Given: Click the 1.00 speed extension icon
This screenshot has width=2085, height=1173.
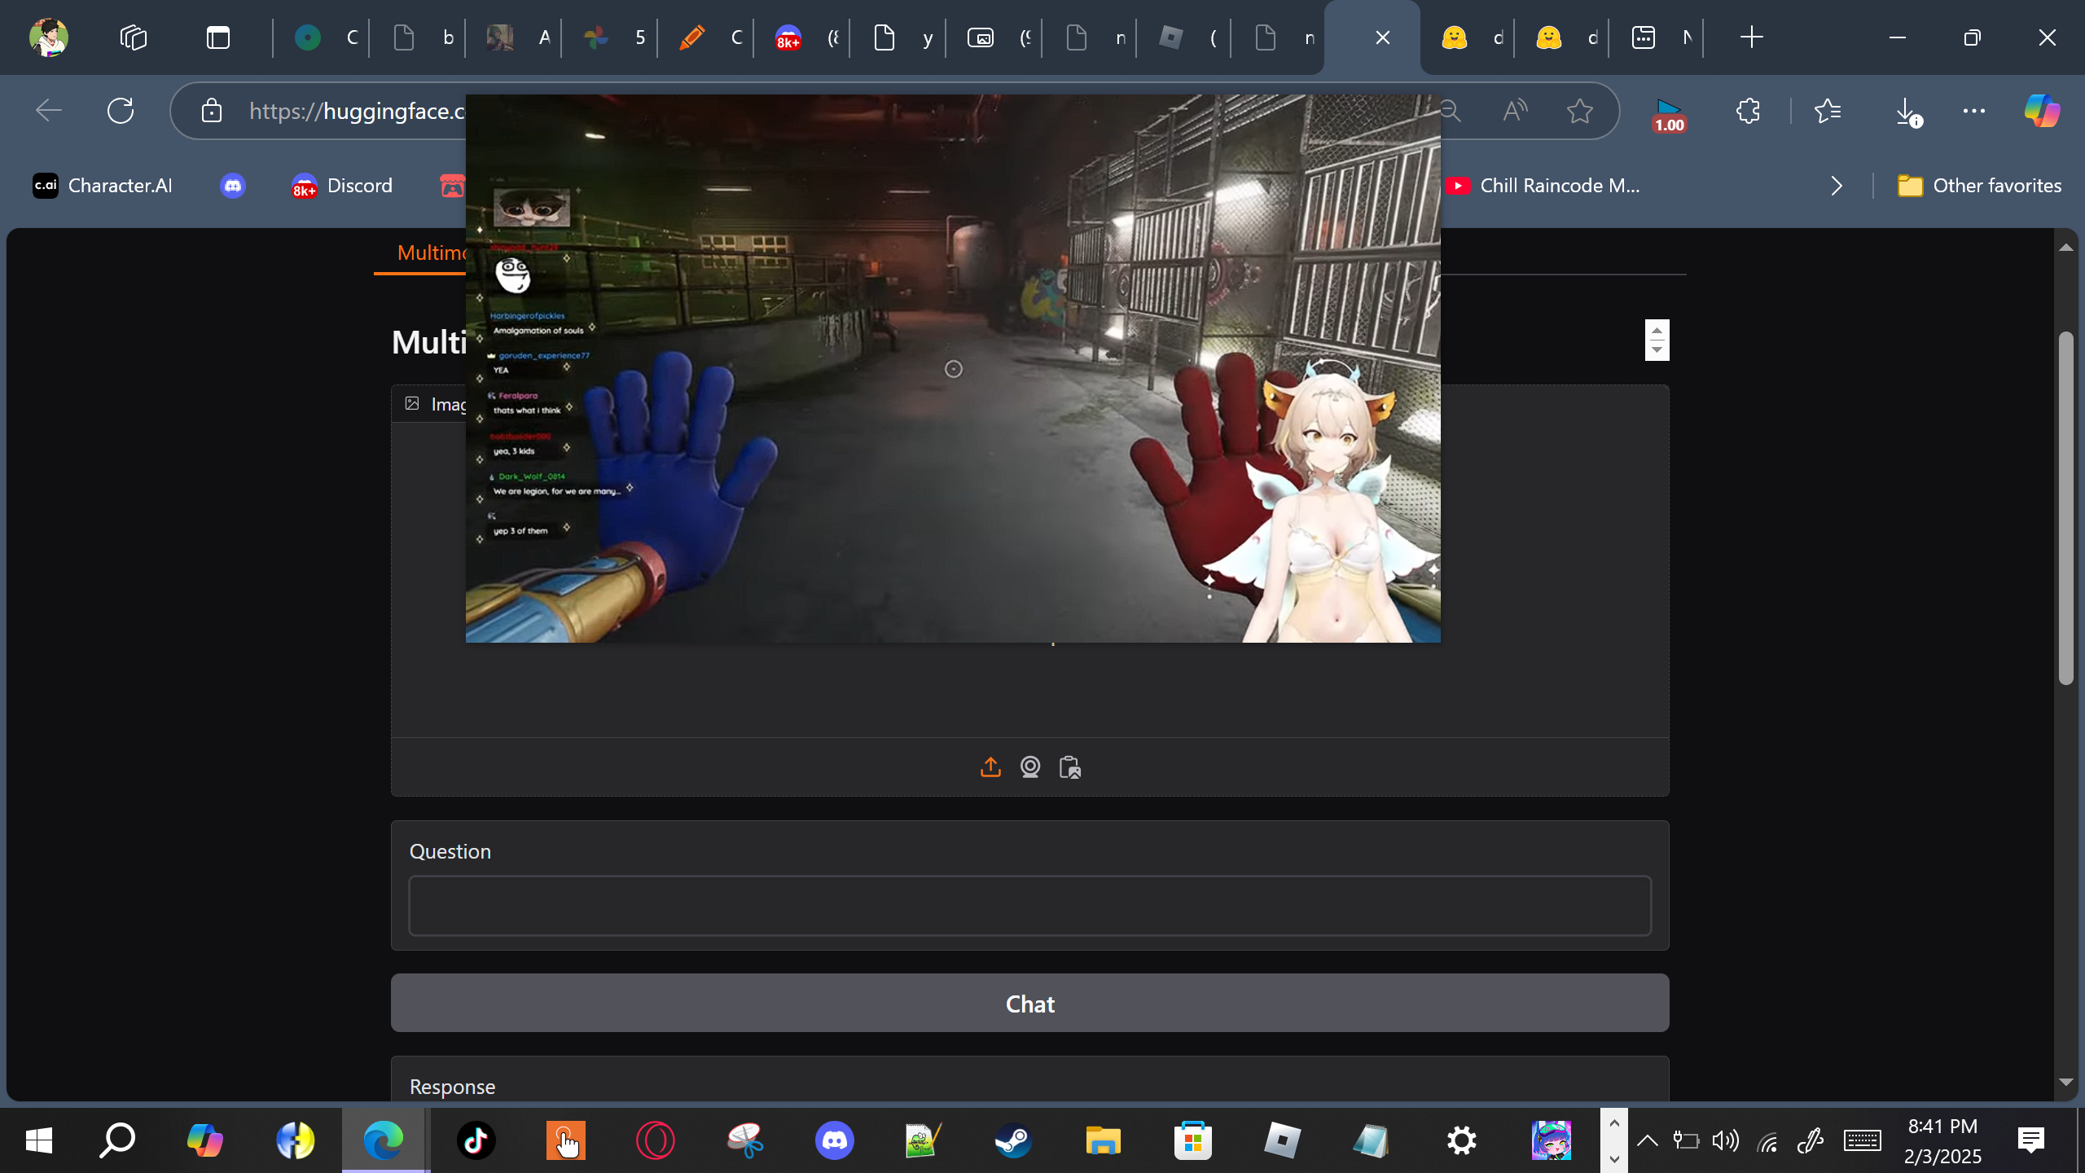Looking at the screenshot, I should [x=1669, y=114].
